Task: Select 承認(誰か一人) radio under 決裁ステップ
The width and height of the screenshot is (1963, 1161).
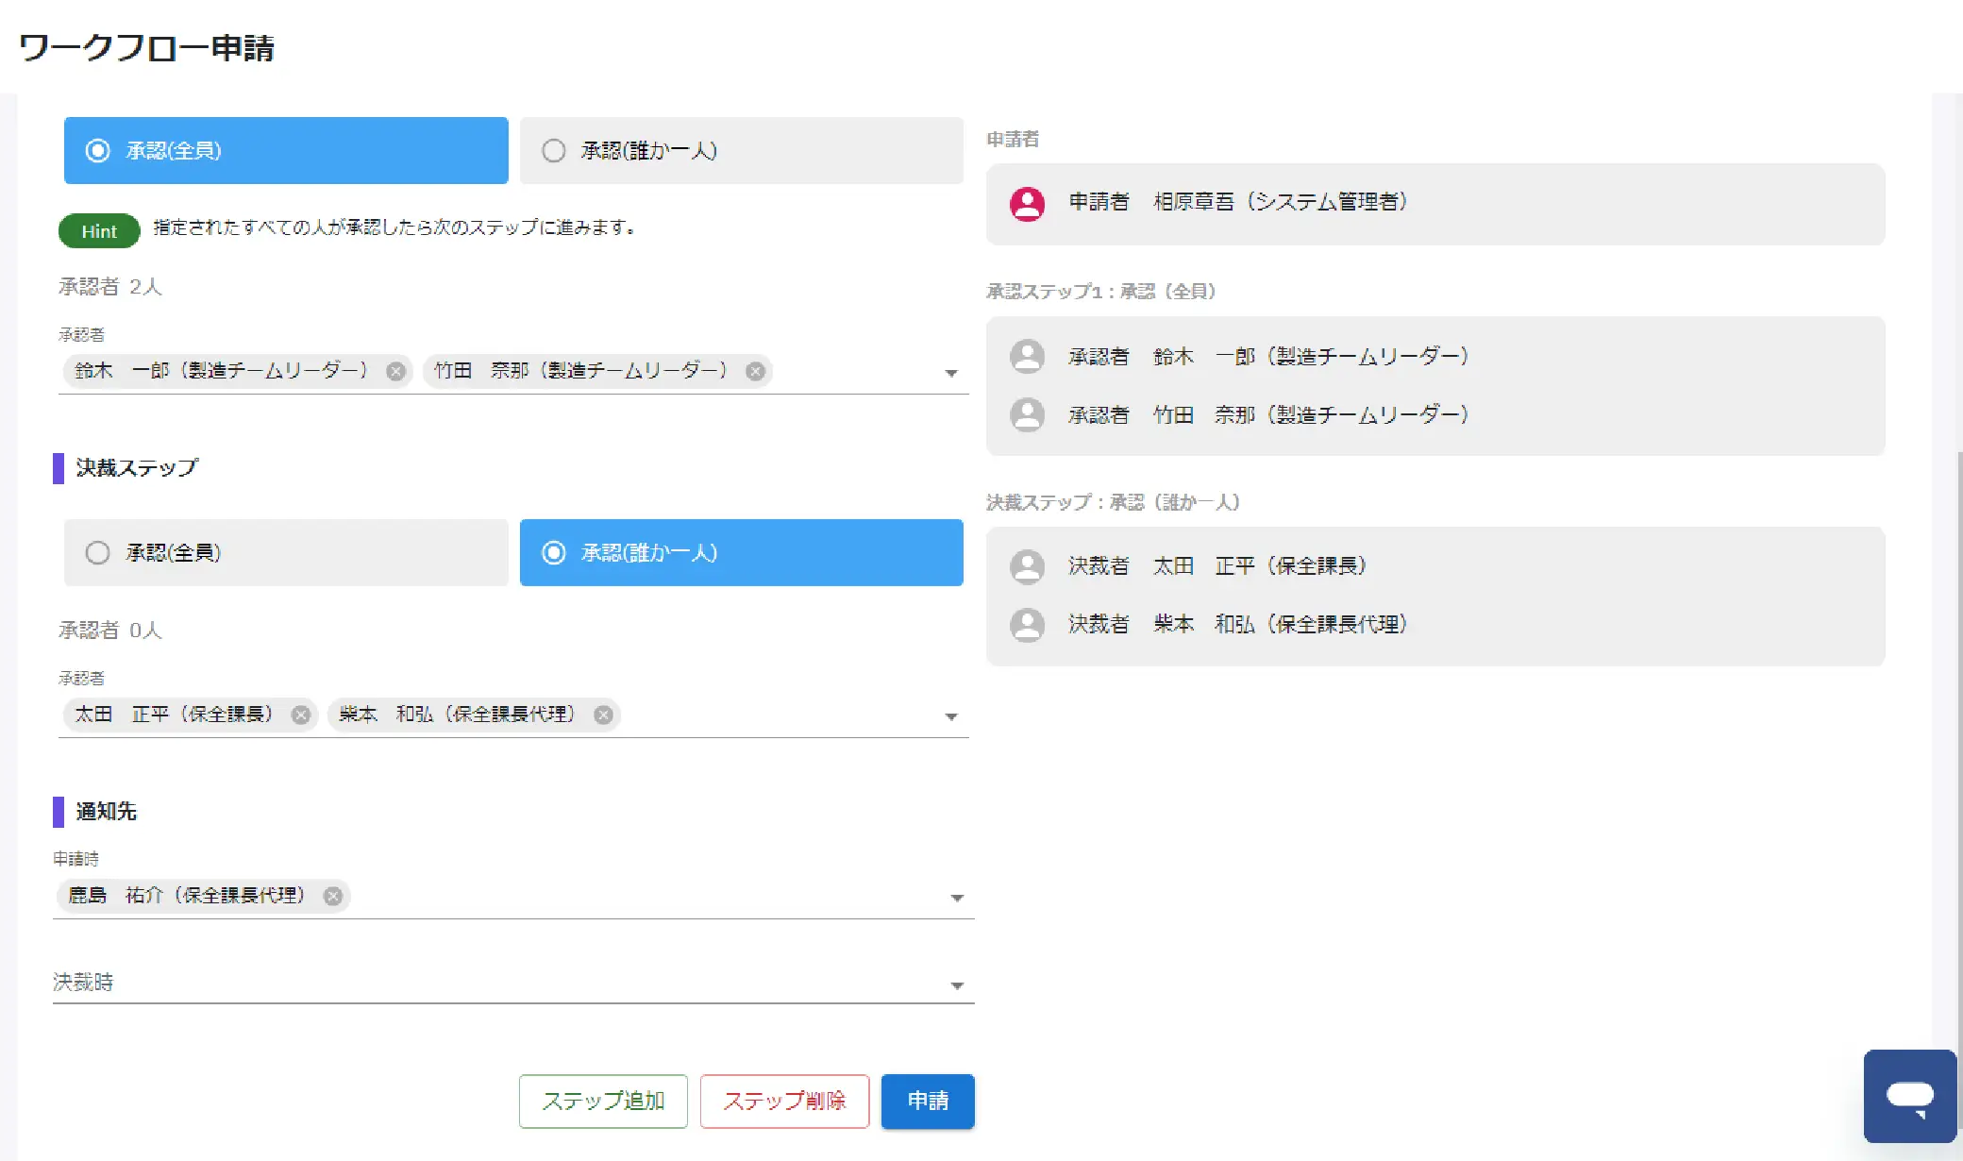Action: tap(554, 553)
